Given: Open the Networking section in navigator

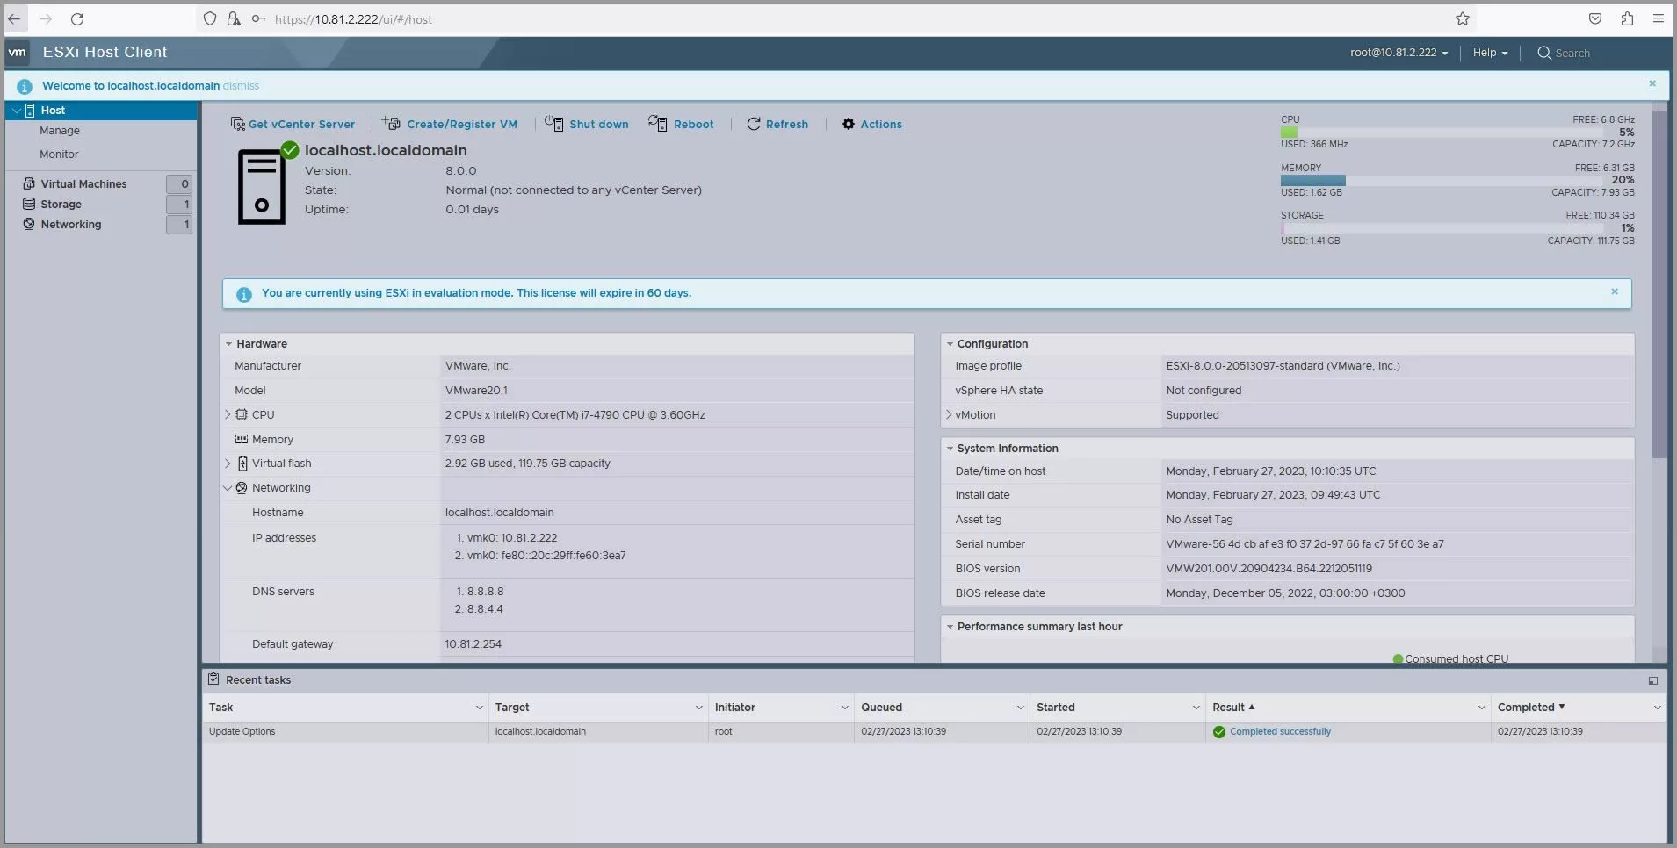Looking at the screenshot, I should [70, 224].
